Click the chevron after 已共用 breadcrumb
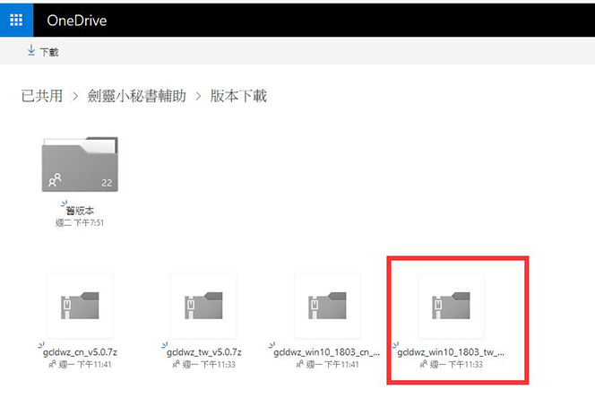595x407 pixels. pyautogui.click(x=75, y=96)
